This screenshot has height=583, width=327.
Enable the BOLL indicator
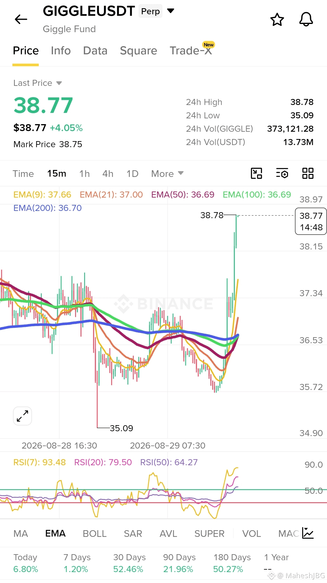click(x=95, y=534)
